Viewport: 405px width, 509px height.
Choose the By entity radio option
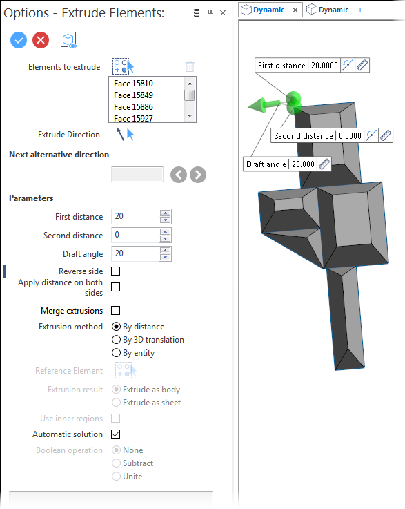(x=133, y=353)
